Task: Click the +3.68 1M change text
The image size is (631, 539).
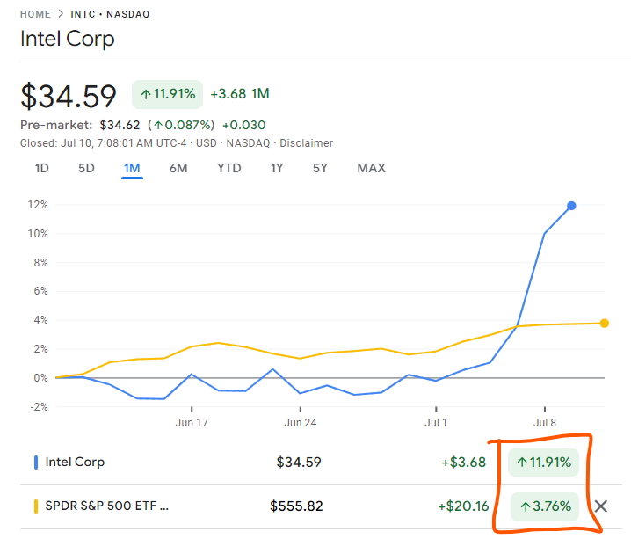Action: (x=240, y=94)
